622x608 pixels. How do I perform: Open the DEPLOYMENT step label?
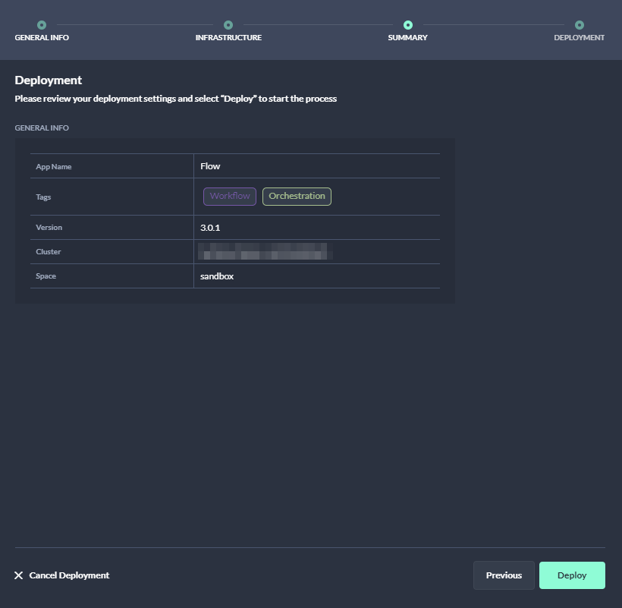(579, 38)
